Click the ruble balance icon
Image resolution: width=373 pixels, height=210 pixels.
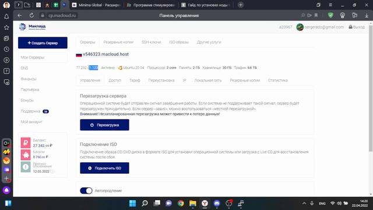point(26,143)
